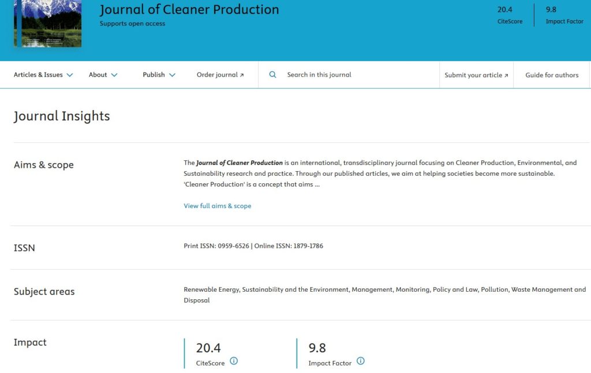Screen dimensions: 591x373
Task: Open Impact Factor info icon
Action: coord(361,361)
